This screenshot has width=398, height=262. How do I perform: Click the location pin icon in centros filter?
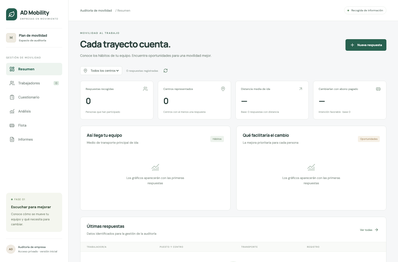[x=85, y=71]
